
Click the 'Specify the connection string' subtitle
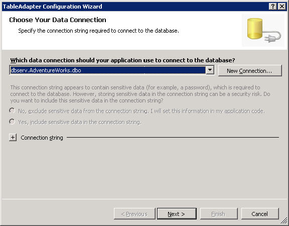99,31
